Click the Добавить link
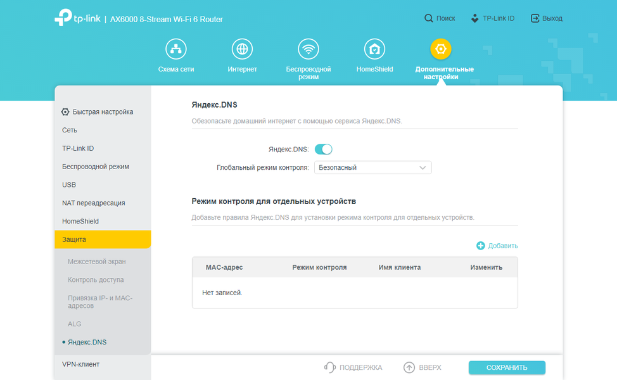 pos(503,246)
